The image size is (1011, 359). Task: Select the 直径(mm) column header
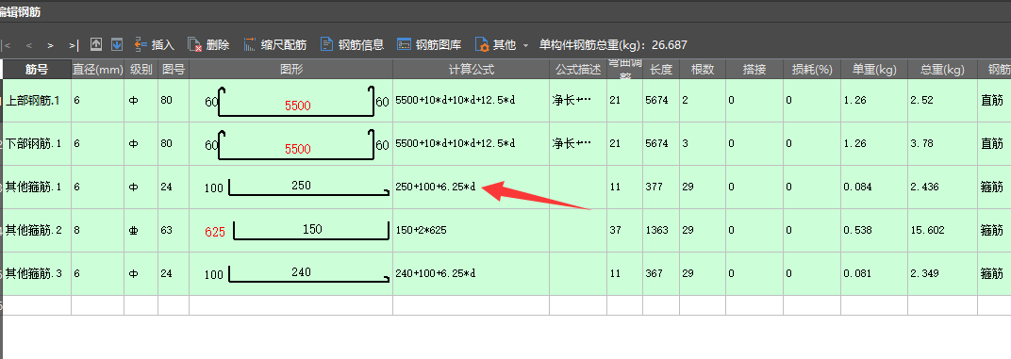[x=97, y=70]
